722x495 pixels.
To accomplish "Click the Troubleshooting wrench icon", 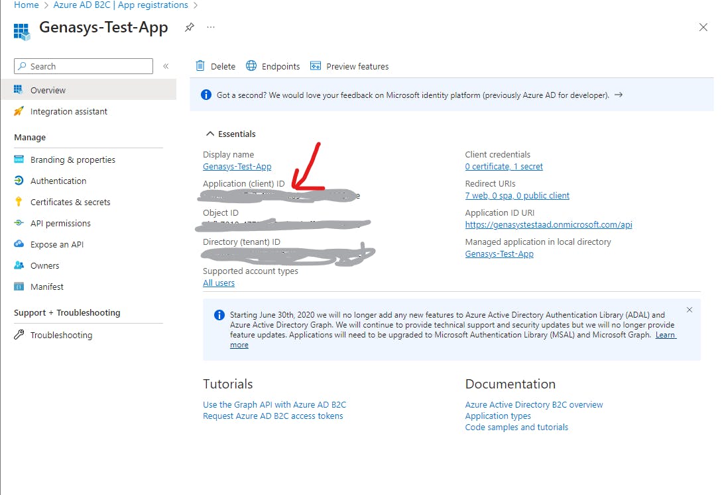I will (x=19, y=335).
